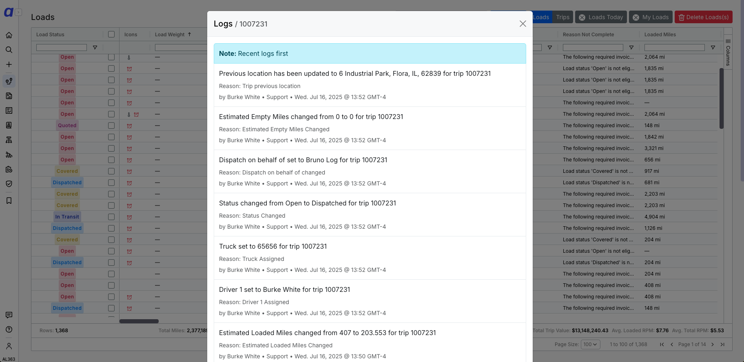744x362 pixels.
Task: Open the truck/fleet sidebar icon
Action: tap(9, 155)
